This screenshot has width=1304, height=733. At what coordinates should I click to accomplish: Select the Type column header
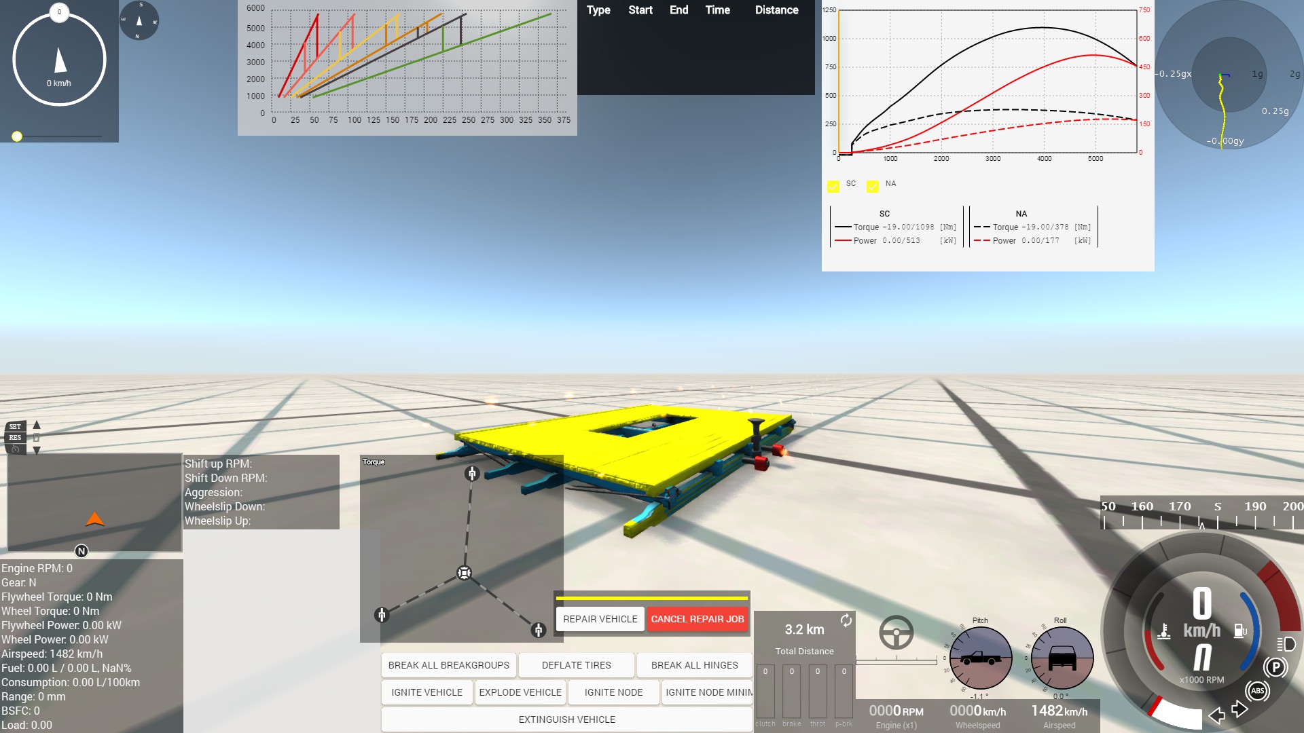click(598, 10)
